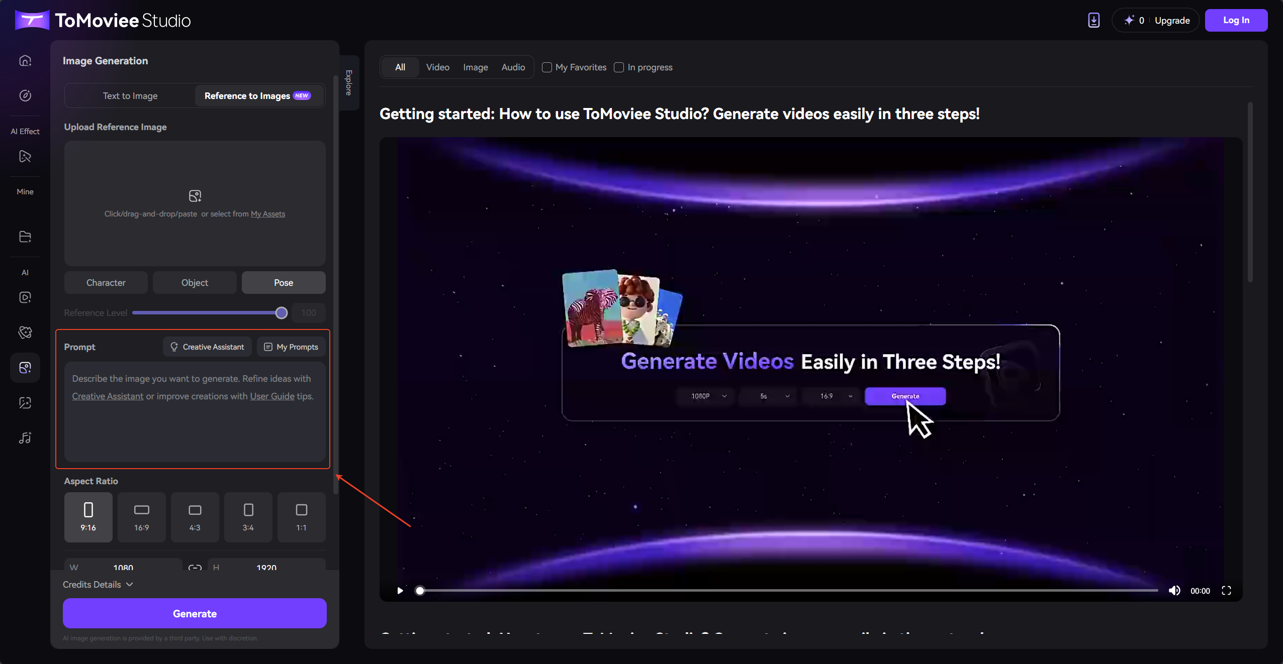Open the AI music note sidebar icon
The width and height of the screenshot is (1283, 664).
tap(25, 438)
